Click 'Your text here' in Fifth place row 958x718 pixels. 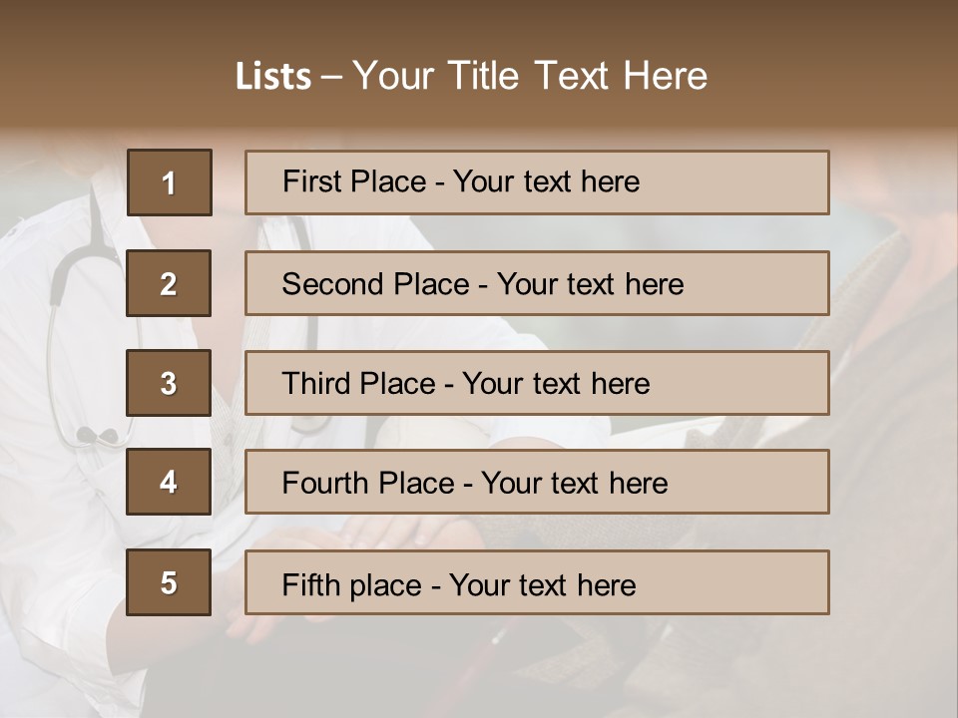pos(542,584)
